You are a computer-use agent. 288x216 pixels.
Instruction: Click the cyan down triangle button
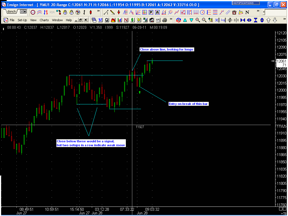(x=191, y=20)
